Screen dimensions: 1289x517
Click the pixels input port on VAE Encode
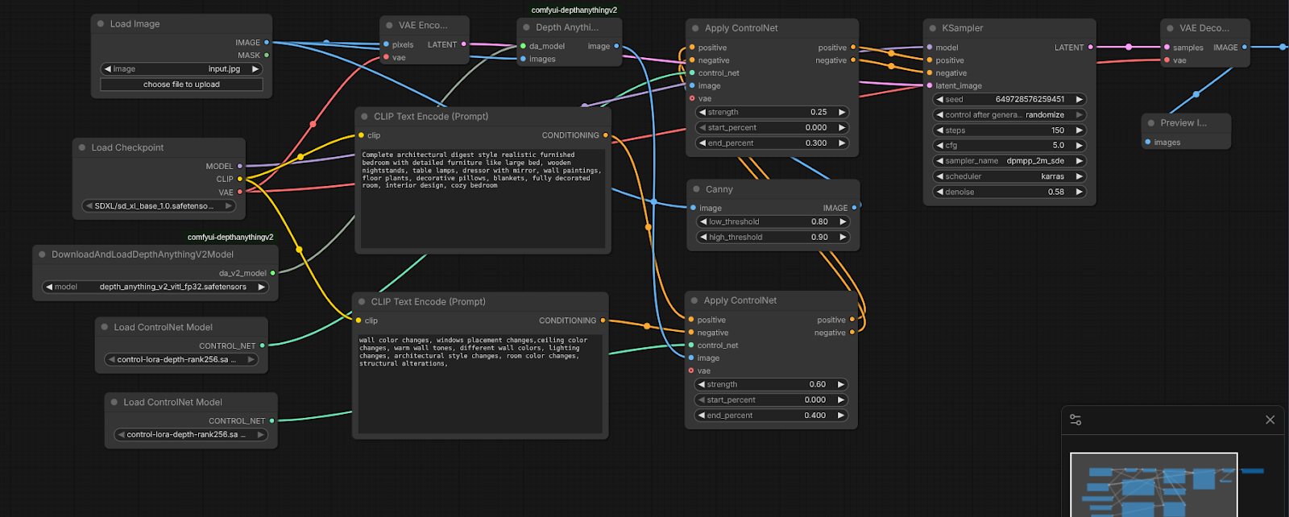[x=387, y=45]
